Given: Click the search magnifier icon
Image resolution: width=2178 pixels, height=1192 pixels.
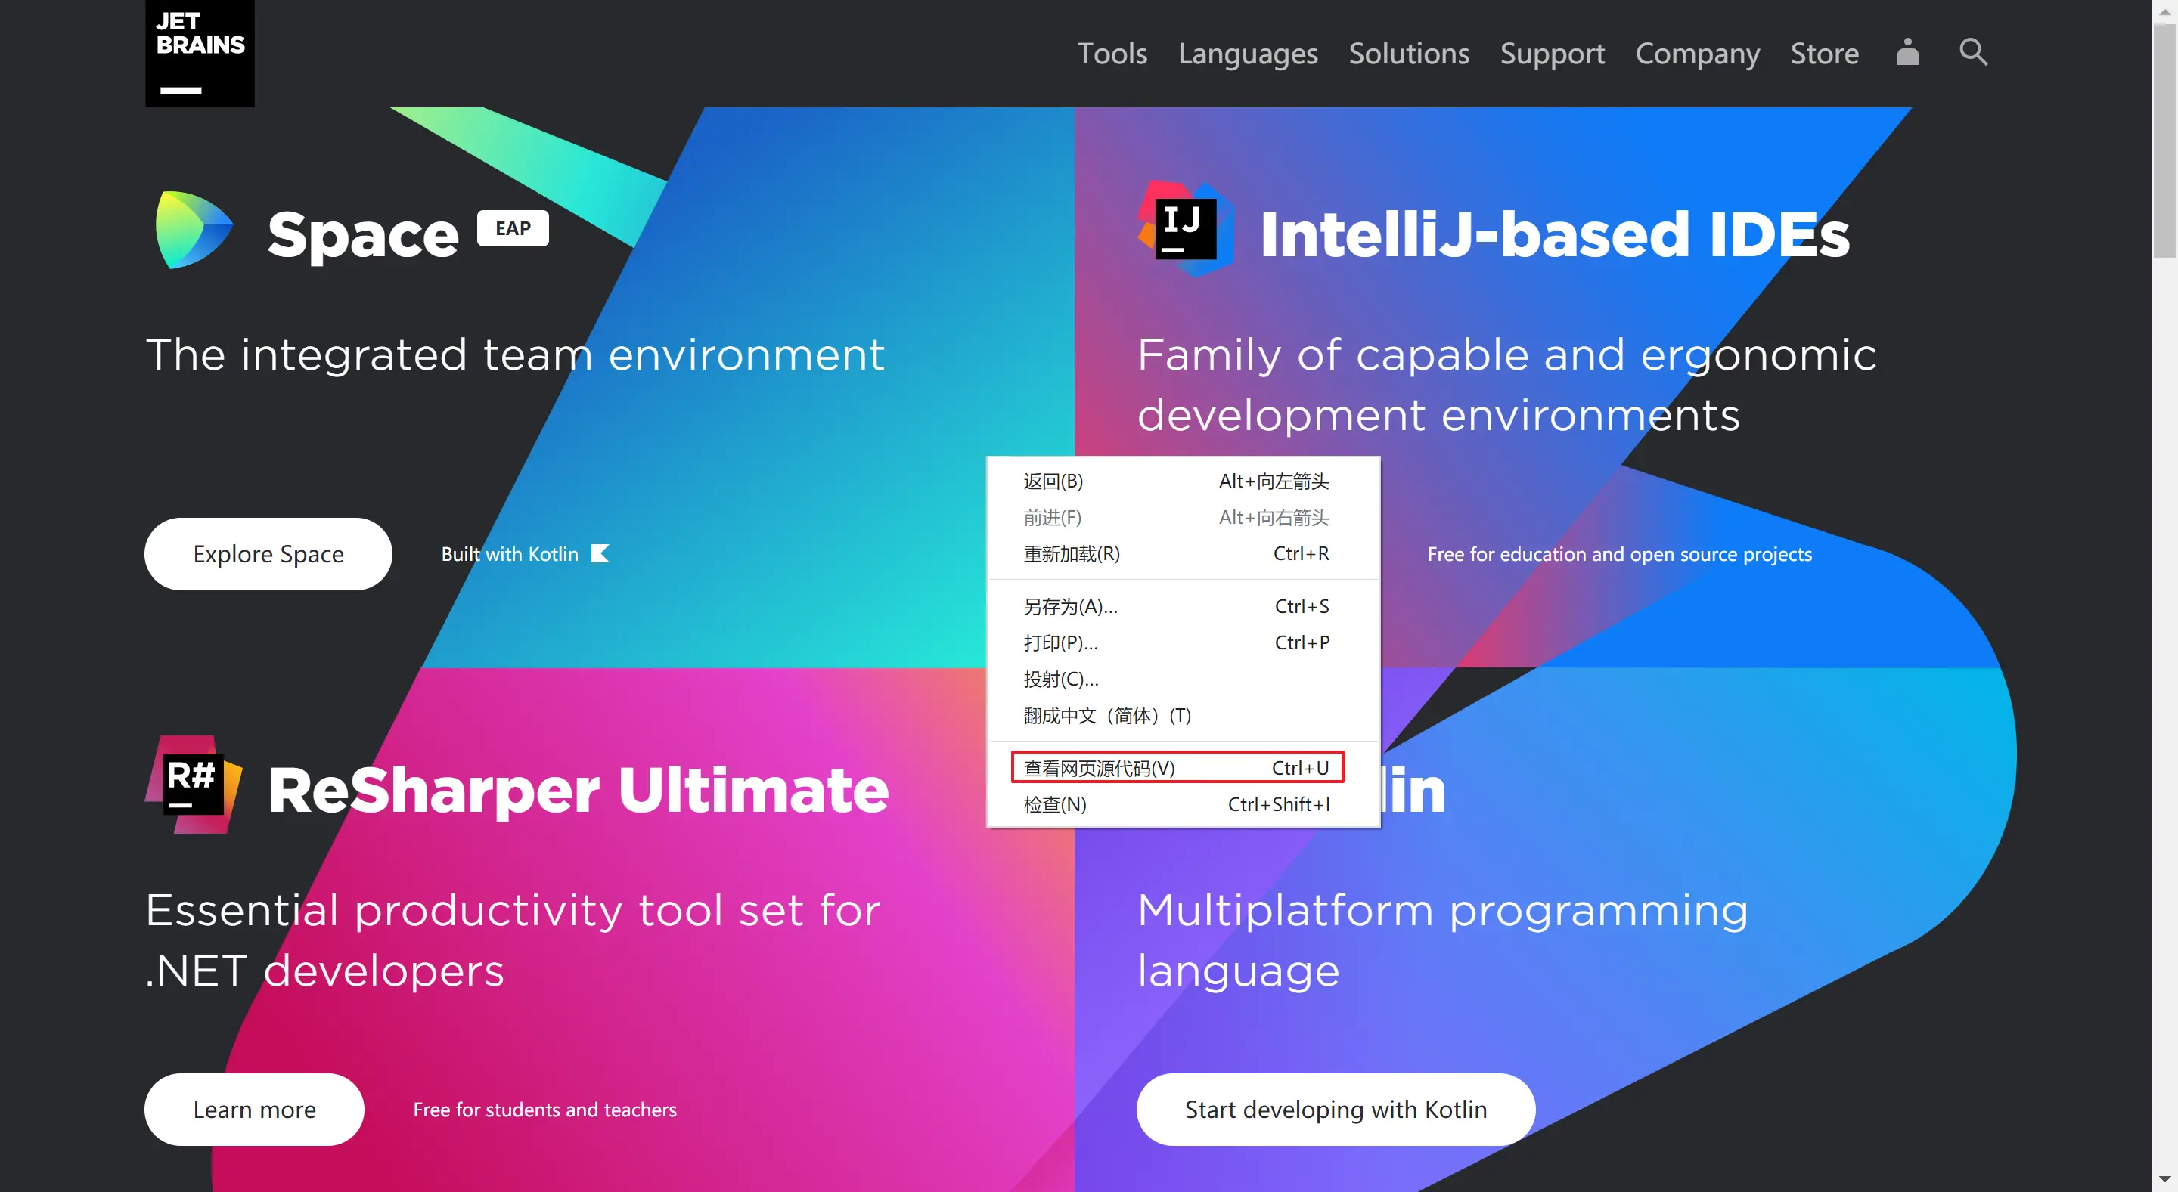Looking at the screenshot, I should pos(1972,52).
